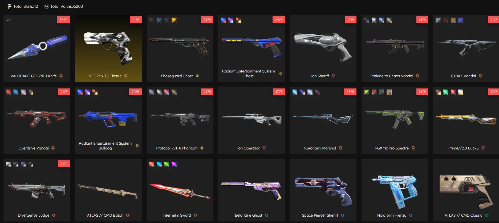Open the VALORANT GO! Vol. 1 Knife card
The image size is (499, 223).
click(x=37, y=48)
